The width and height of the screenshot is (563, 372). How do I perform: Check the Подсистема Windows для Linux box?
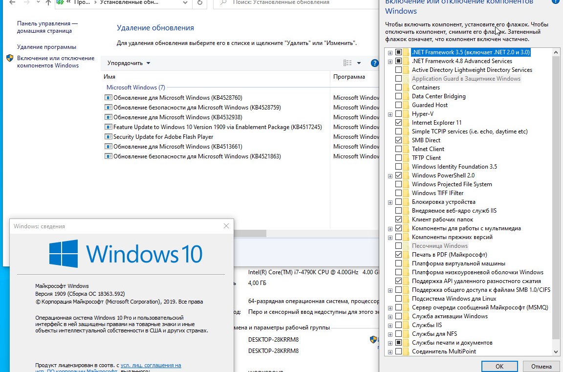click(399, 299)
